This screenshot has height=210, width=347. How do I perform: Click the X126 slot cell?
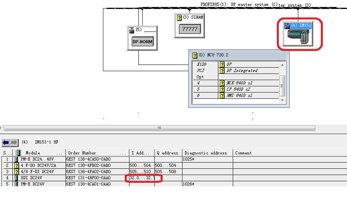point(205,64)
